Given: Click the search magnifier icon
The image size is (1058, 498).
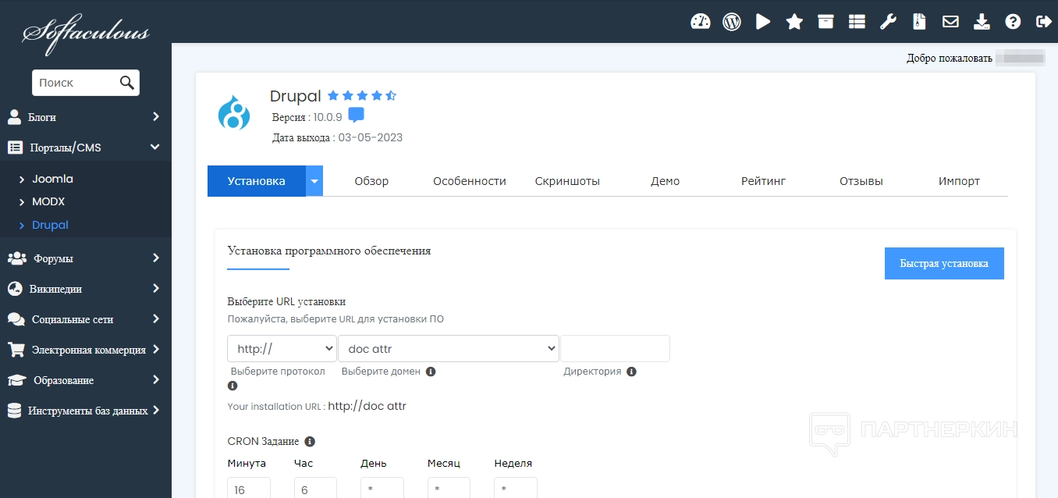Looking at the screenshot, I should [126, 83].
